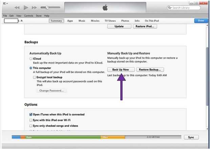Click the Sync button
Viewport: 210px width, 149px height.
(x=191, y=137)
